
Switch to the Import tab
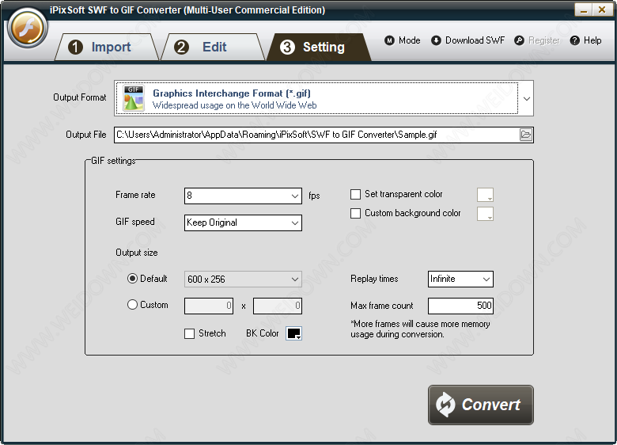106,47
